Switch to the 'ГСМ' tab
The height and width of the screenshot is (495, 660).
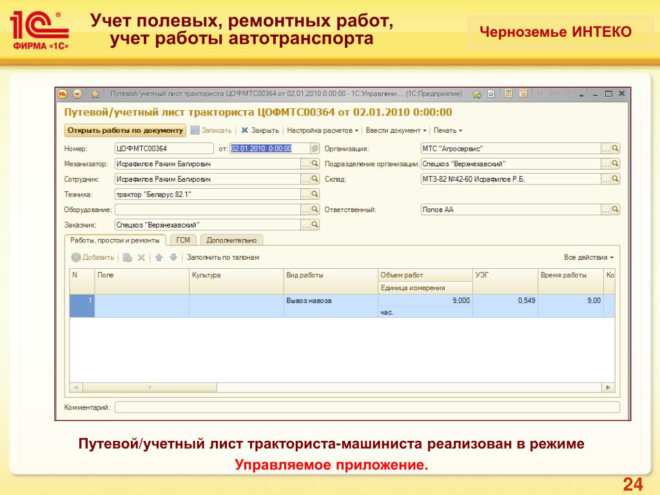click(x=183, y=240)
